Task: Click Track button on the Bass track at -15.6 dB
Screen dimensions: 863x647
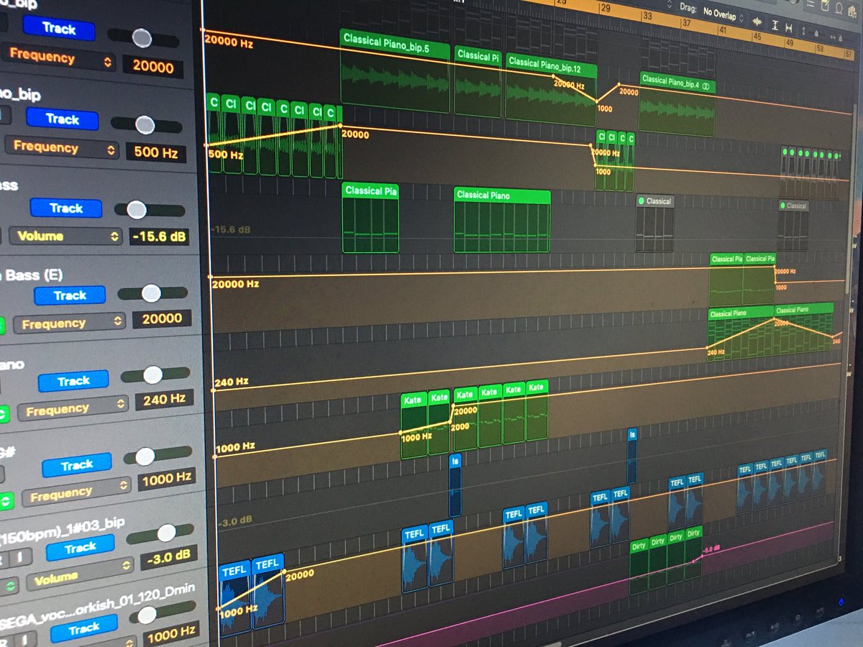Action: (66, 208)
